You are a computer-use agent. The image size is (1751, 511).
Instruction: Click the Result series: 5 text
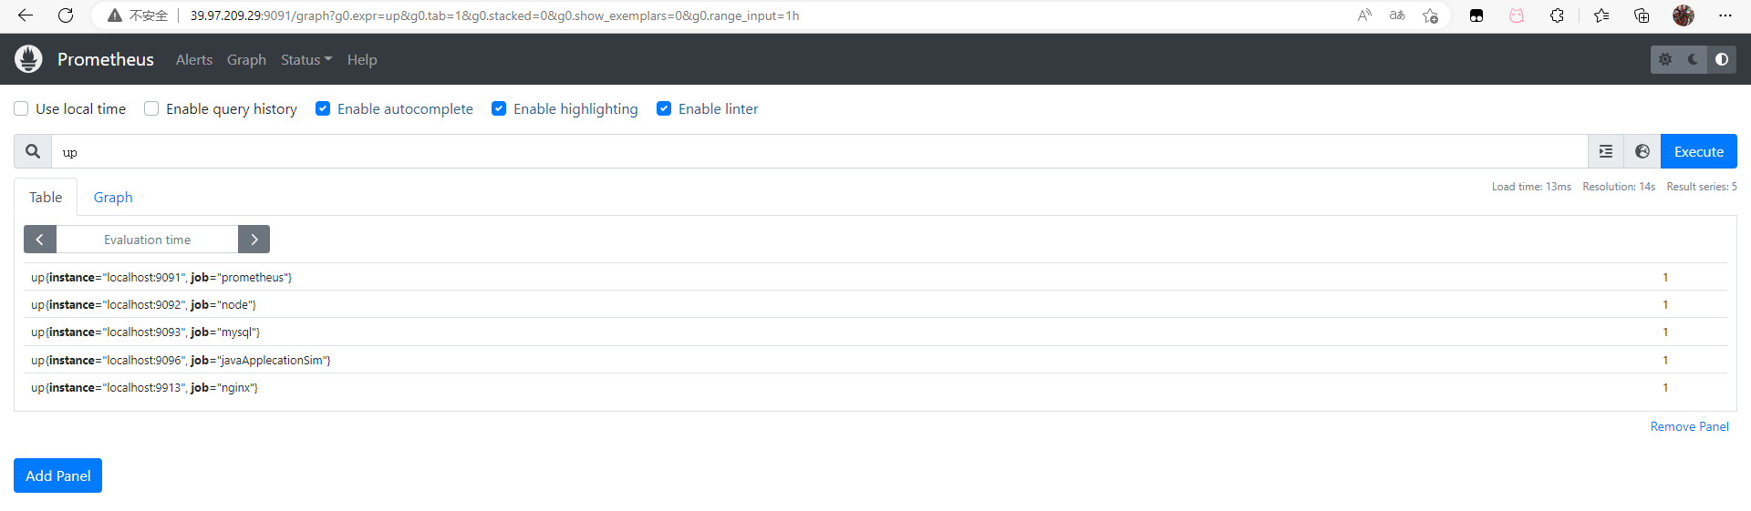pyautogui.click(x=1702, y=187)
